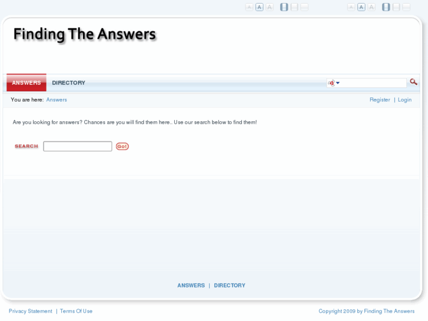Select small text size in right icon group
The width and height of the screenshot is (428, 321).
click(x=351, y=7)
